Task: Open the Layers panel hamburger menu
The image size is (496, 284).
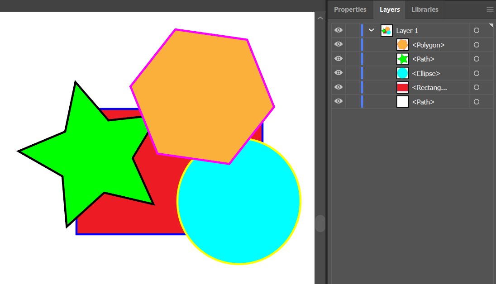Action: click(x=490, y=9)
